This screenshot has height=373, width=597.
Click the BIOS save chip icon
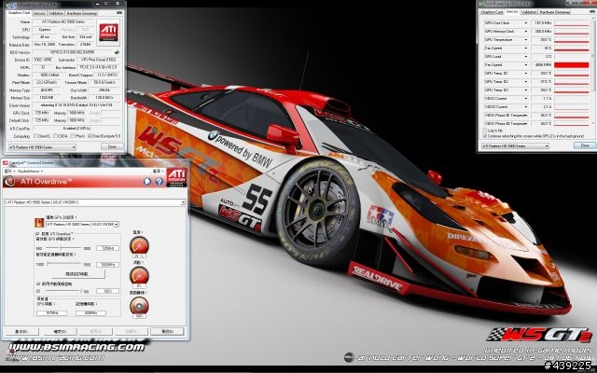tap(117, 52)
